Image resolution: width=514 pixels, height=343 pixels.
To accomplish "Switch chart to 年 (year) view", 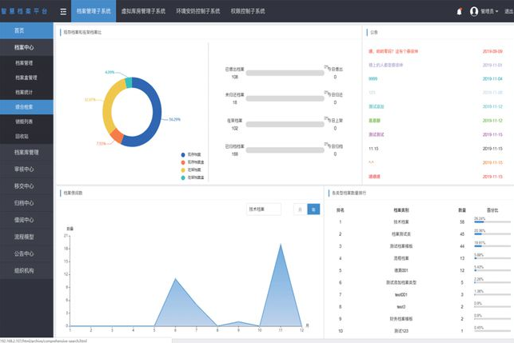I will coord(313,209).
